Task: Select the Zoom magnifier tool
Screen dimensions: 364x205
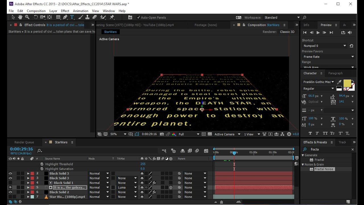Action: (27, 17)
